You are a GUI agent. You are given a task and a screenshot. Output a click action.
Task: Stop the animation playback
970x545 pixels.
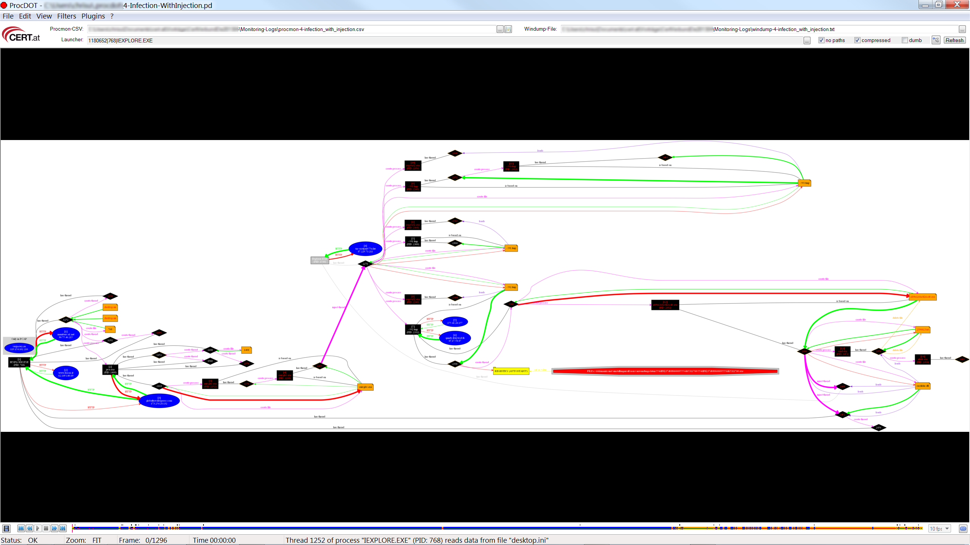coord(46,528)
